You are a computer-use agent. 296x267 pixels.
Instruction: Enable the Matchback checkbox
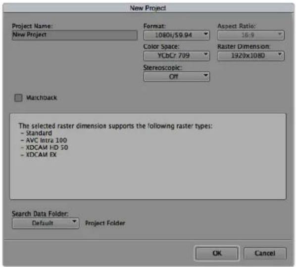18,98
